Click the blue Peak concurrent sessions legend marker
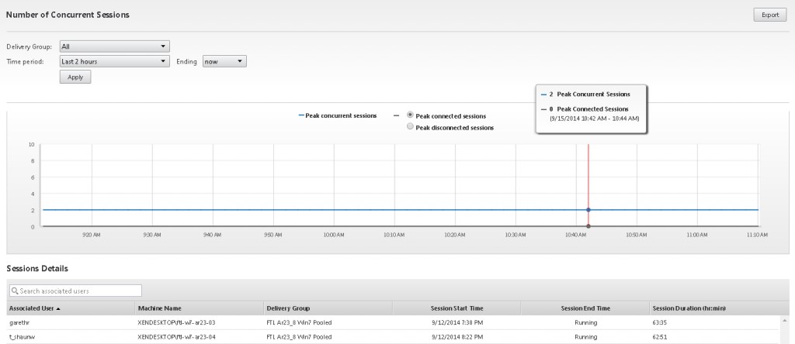Screen dimensions: 795x344 click(302, 115)
